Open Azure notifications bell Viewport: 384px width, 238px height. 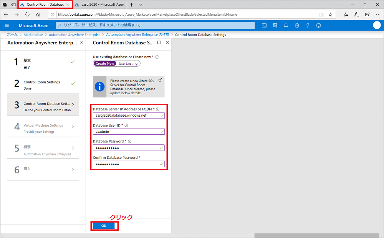coord(286,25)
